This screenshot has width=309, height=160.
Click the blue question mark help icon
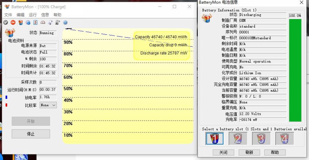click(65, 23)
